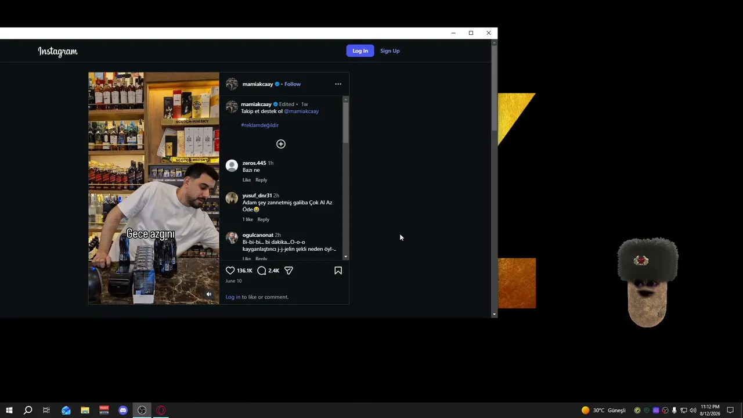
Task: Open the @mamiakcaay mention in caption
Action: [301, 111]
